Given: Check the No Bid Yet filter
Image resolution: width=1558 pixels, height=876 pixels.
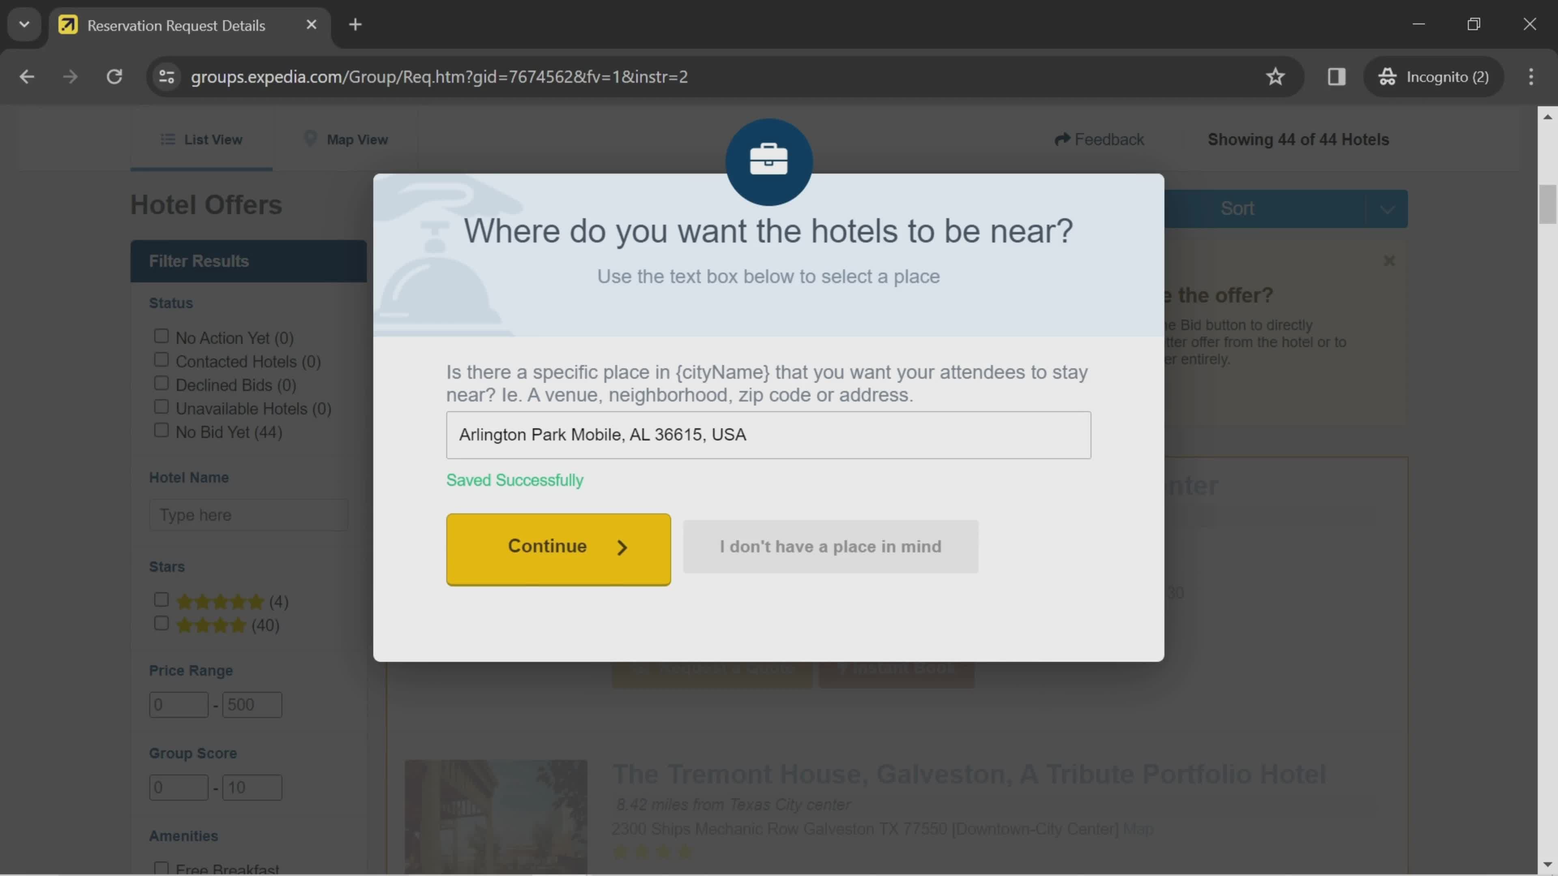Looking at the screenshot, I should [161, 430].
